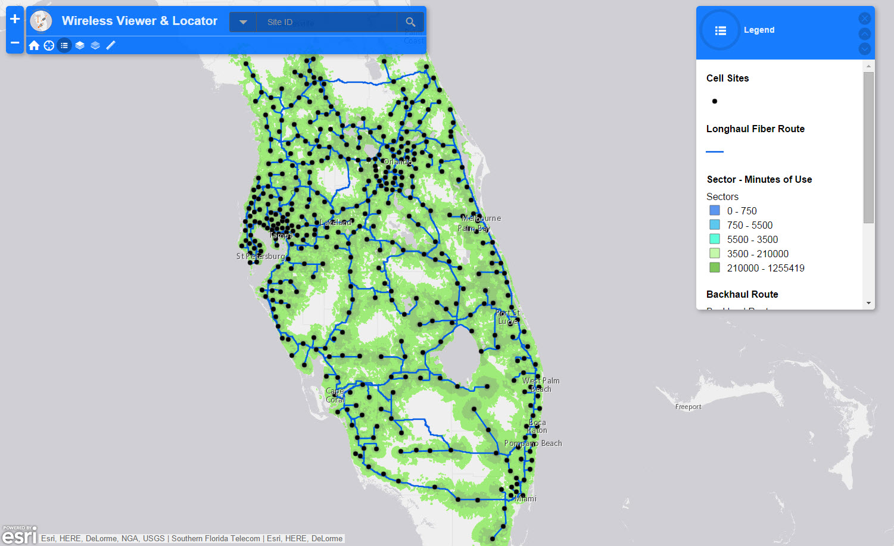Zoom in on the map
This screenshot has width=894, height=546.
coord(15,19)
